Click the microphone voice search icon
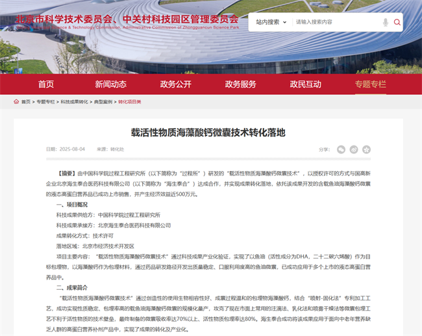Screen dimensions: 422x336 386,22
